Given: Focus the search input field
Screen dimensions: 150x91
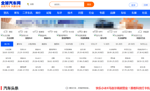Looking at the screenshot, I should pos(67,4).
